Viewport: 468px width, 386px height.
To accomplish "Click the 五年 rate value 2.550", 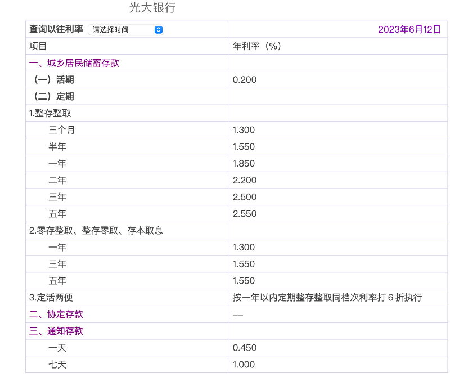I will coord(244,214).
